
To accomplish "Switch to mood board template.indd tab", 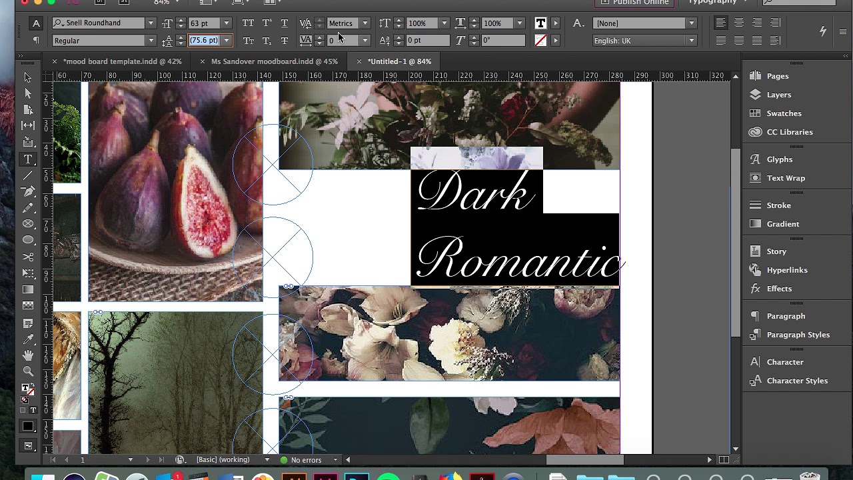I will (x=122, y=61).
